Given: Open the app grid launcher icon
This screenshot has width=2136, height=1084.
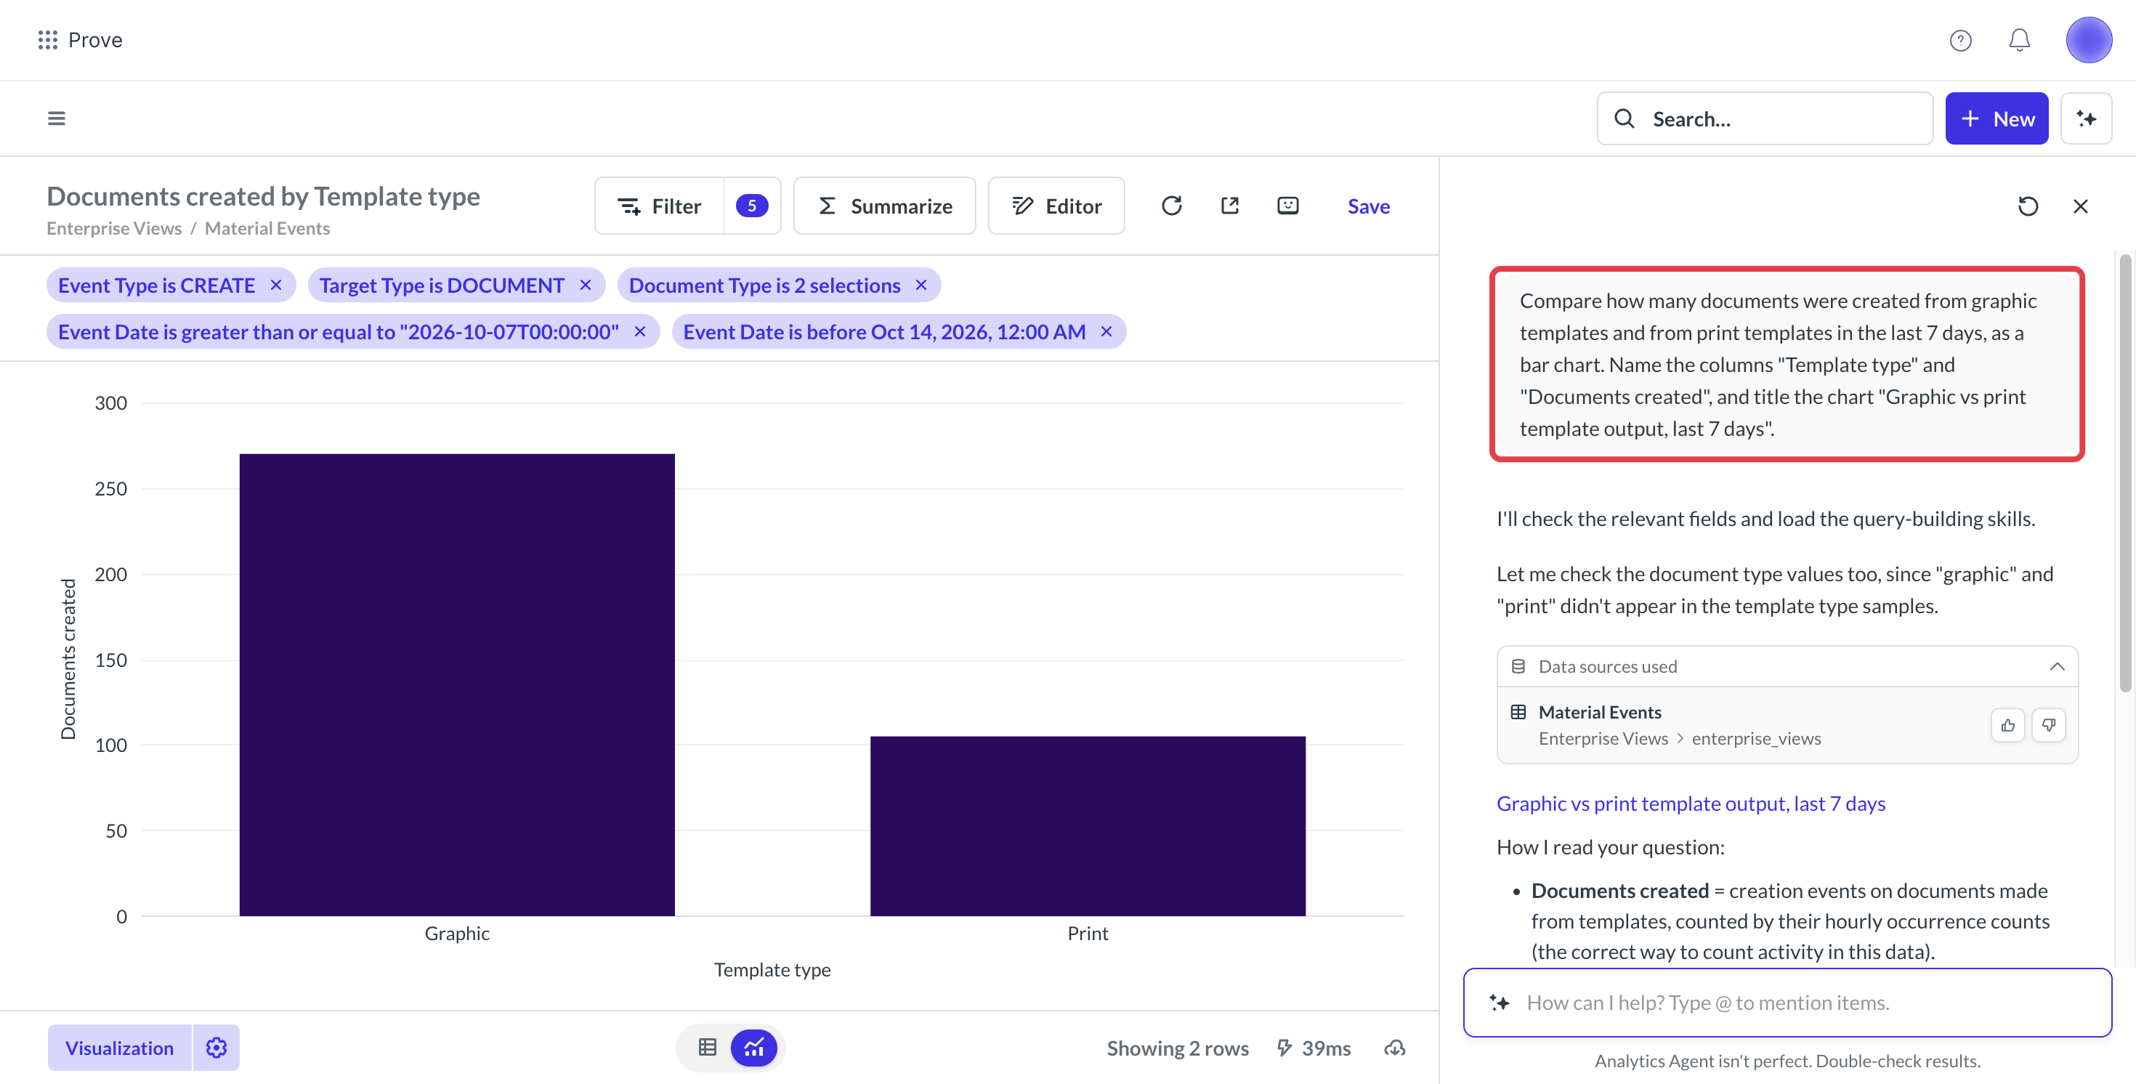Looking at the screenshot, I should coord(47,40).
